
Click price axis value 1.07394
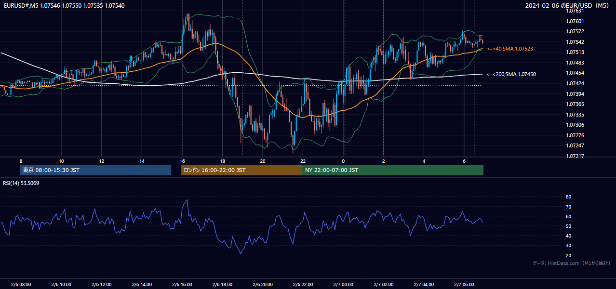[575, 94]
